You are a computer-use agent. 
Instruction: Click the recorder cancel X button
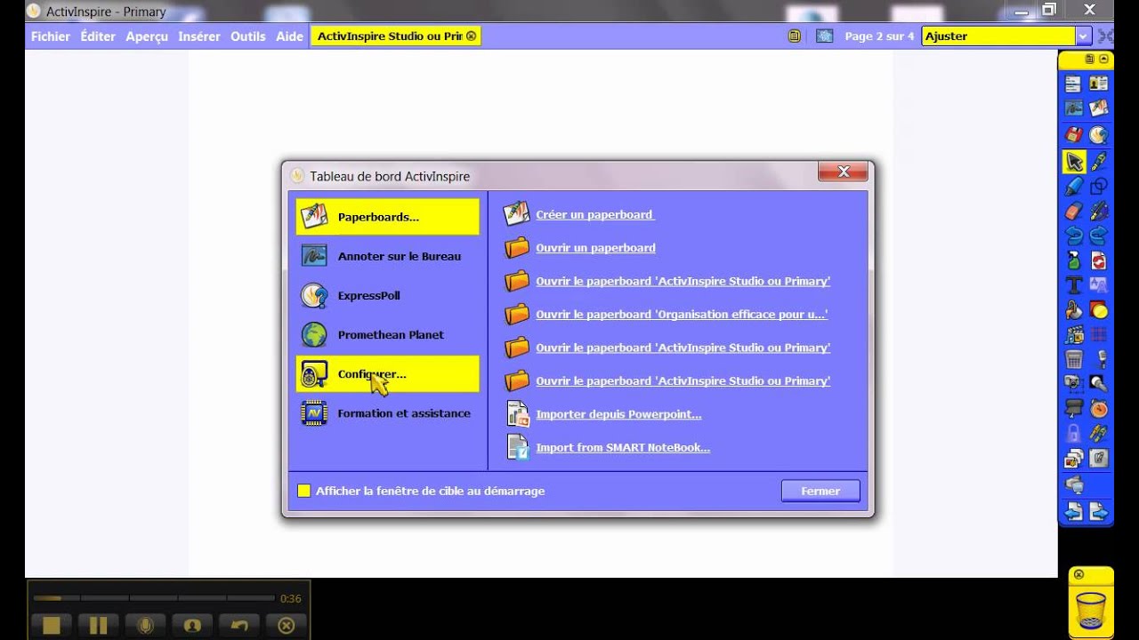287,625
